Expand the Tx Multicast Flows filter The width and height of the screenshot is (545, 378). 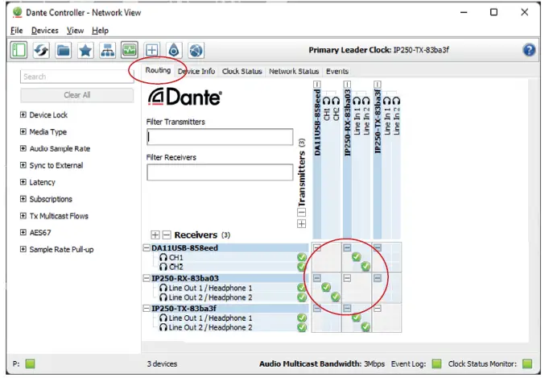click(x=23, y=216)
